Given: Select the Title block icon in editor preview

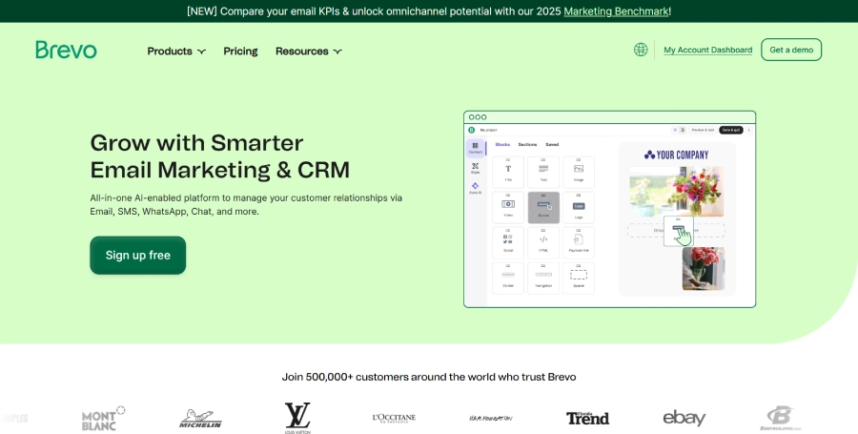Looking at the screenshot, I should pyautogui.click(x=508, y=173).
